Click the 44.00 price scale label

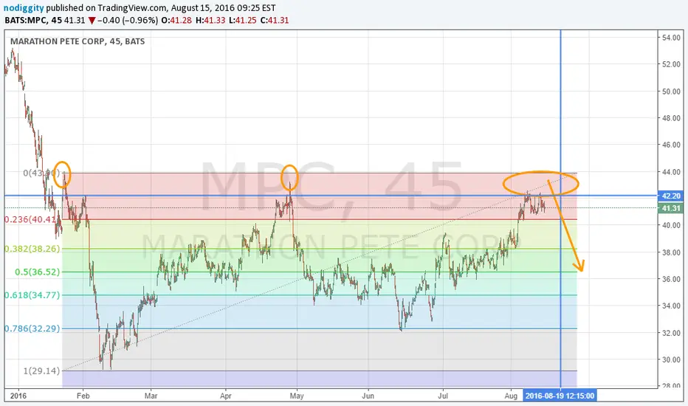coord(671,171)
